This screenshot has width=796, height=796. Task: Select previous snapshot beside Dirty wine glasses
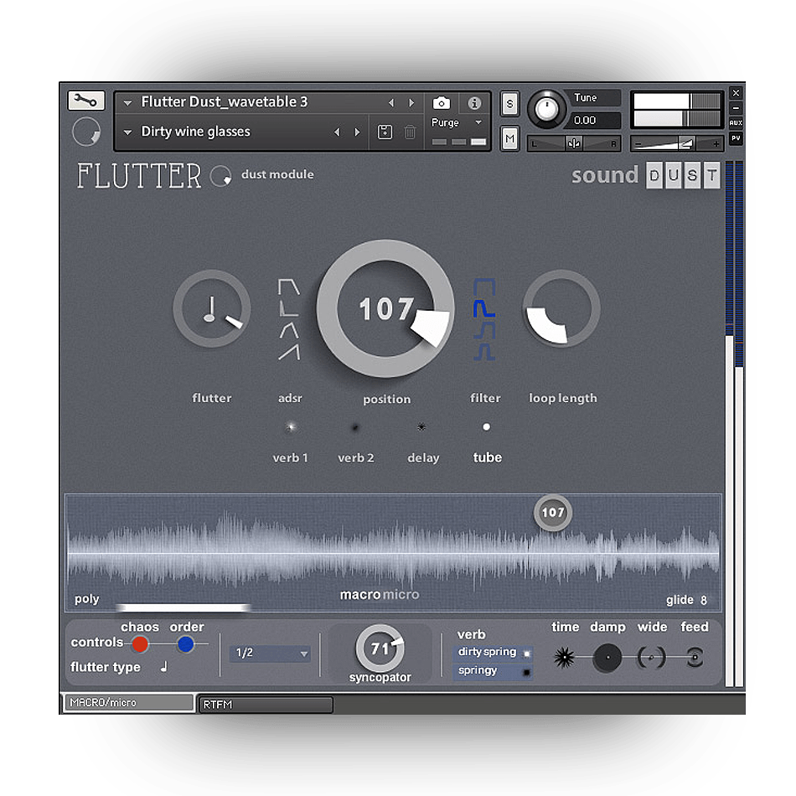tap(337, 132)
